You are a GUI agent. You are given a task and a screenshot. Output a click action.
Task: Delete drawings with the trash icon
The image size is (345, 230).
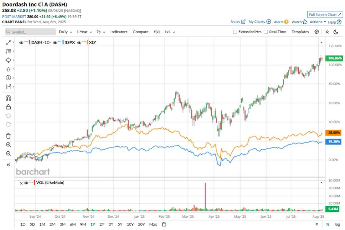(x=8, y=136)
